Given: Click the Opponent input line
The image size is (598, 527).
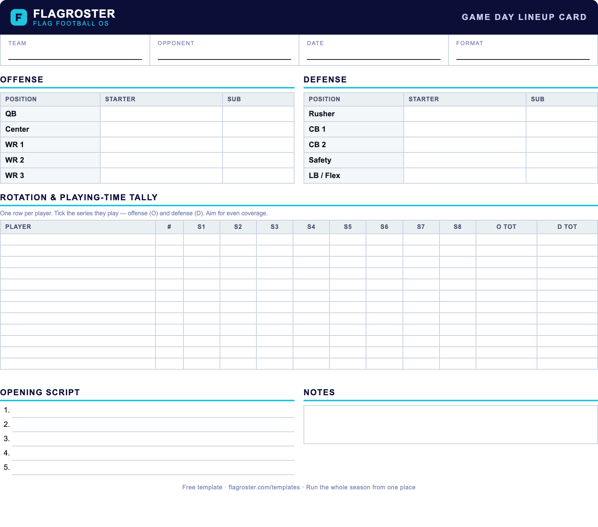Looking at the screenshot, I should pyautogui.click(x=224, y=55).
